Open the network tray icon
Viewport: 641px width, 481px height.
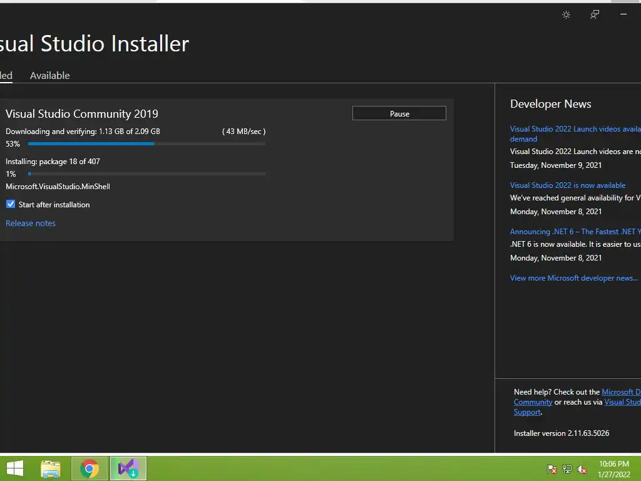(x=567, y=468)
